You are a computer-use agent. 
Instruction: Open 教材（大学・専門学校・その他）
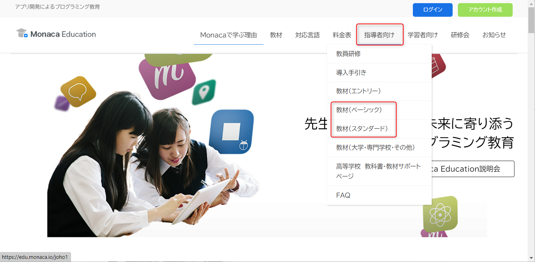click(375, 147)
